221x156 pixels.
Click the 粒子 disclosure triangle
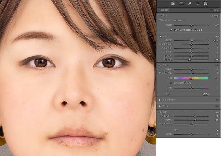click(217, 130)
